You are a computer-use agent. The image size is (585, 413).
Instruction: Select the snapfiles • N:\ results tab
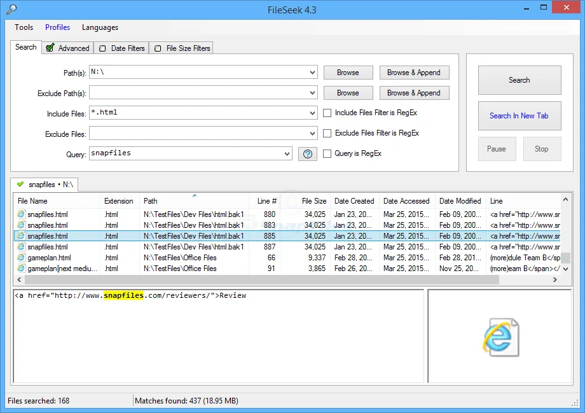(x=45, y=185)
